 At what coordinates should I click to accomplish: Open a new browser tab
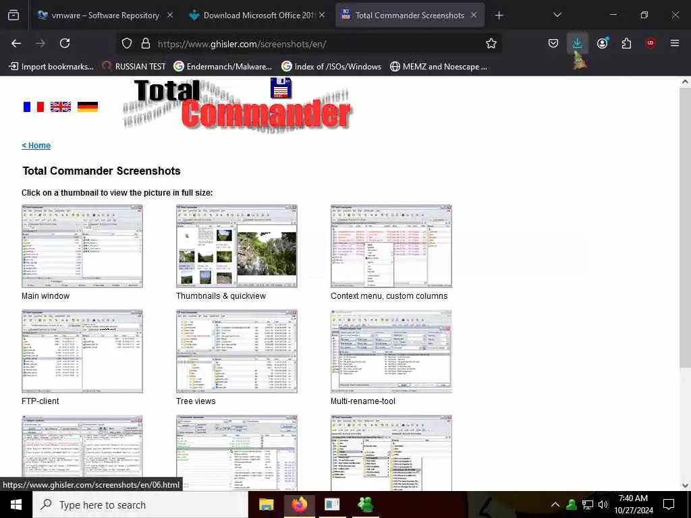point(499,16)
